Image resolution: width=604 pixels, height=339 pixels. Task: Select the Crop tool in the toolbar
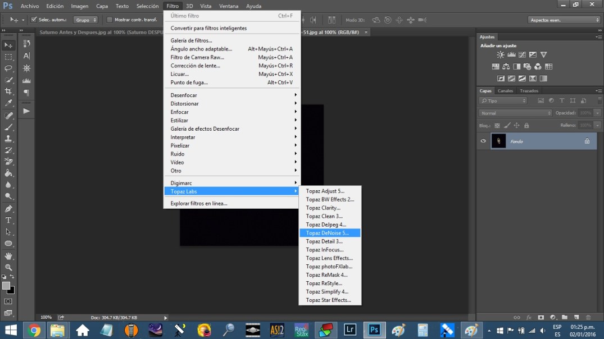click(x=8, y=91)
